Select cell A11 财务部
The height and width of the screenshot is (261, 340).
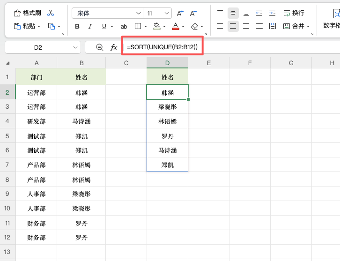pyautogui.click(x=37, y=223)
